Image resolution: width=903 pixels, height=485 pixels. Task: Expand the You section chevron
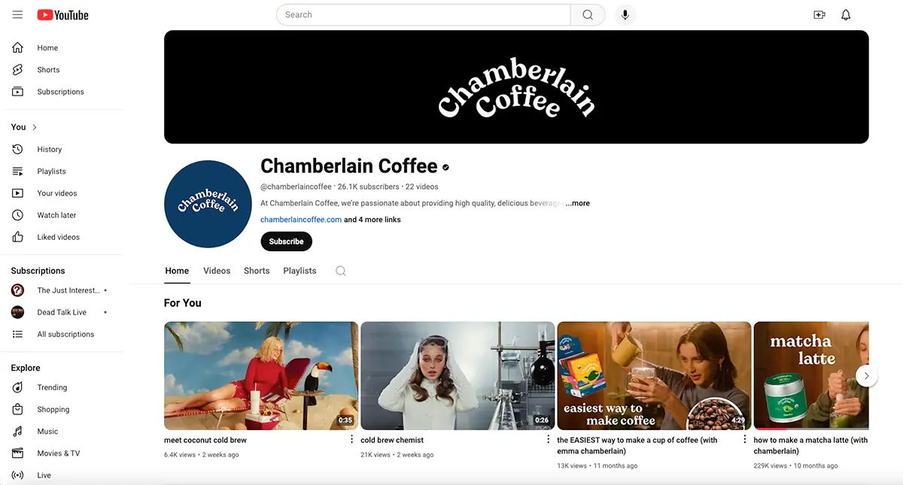(x=35, y=127)
